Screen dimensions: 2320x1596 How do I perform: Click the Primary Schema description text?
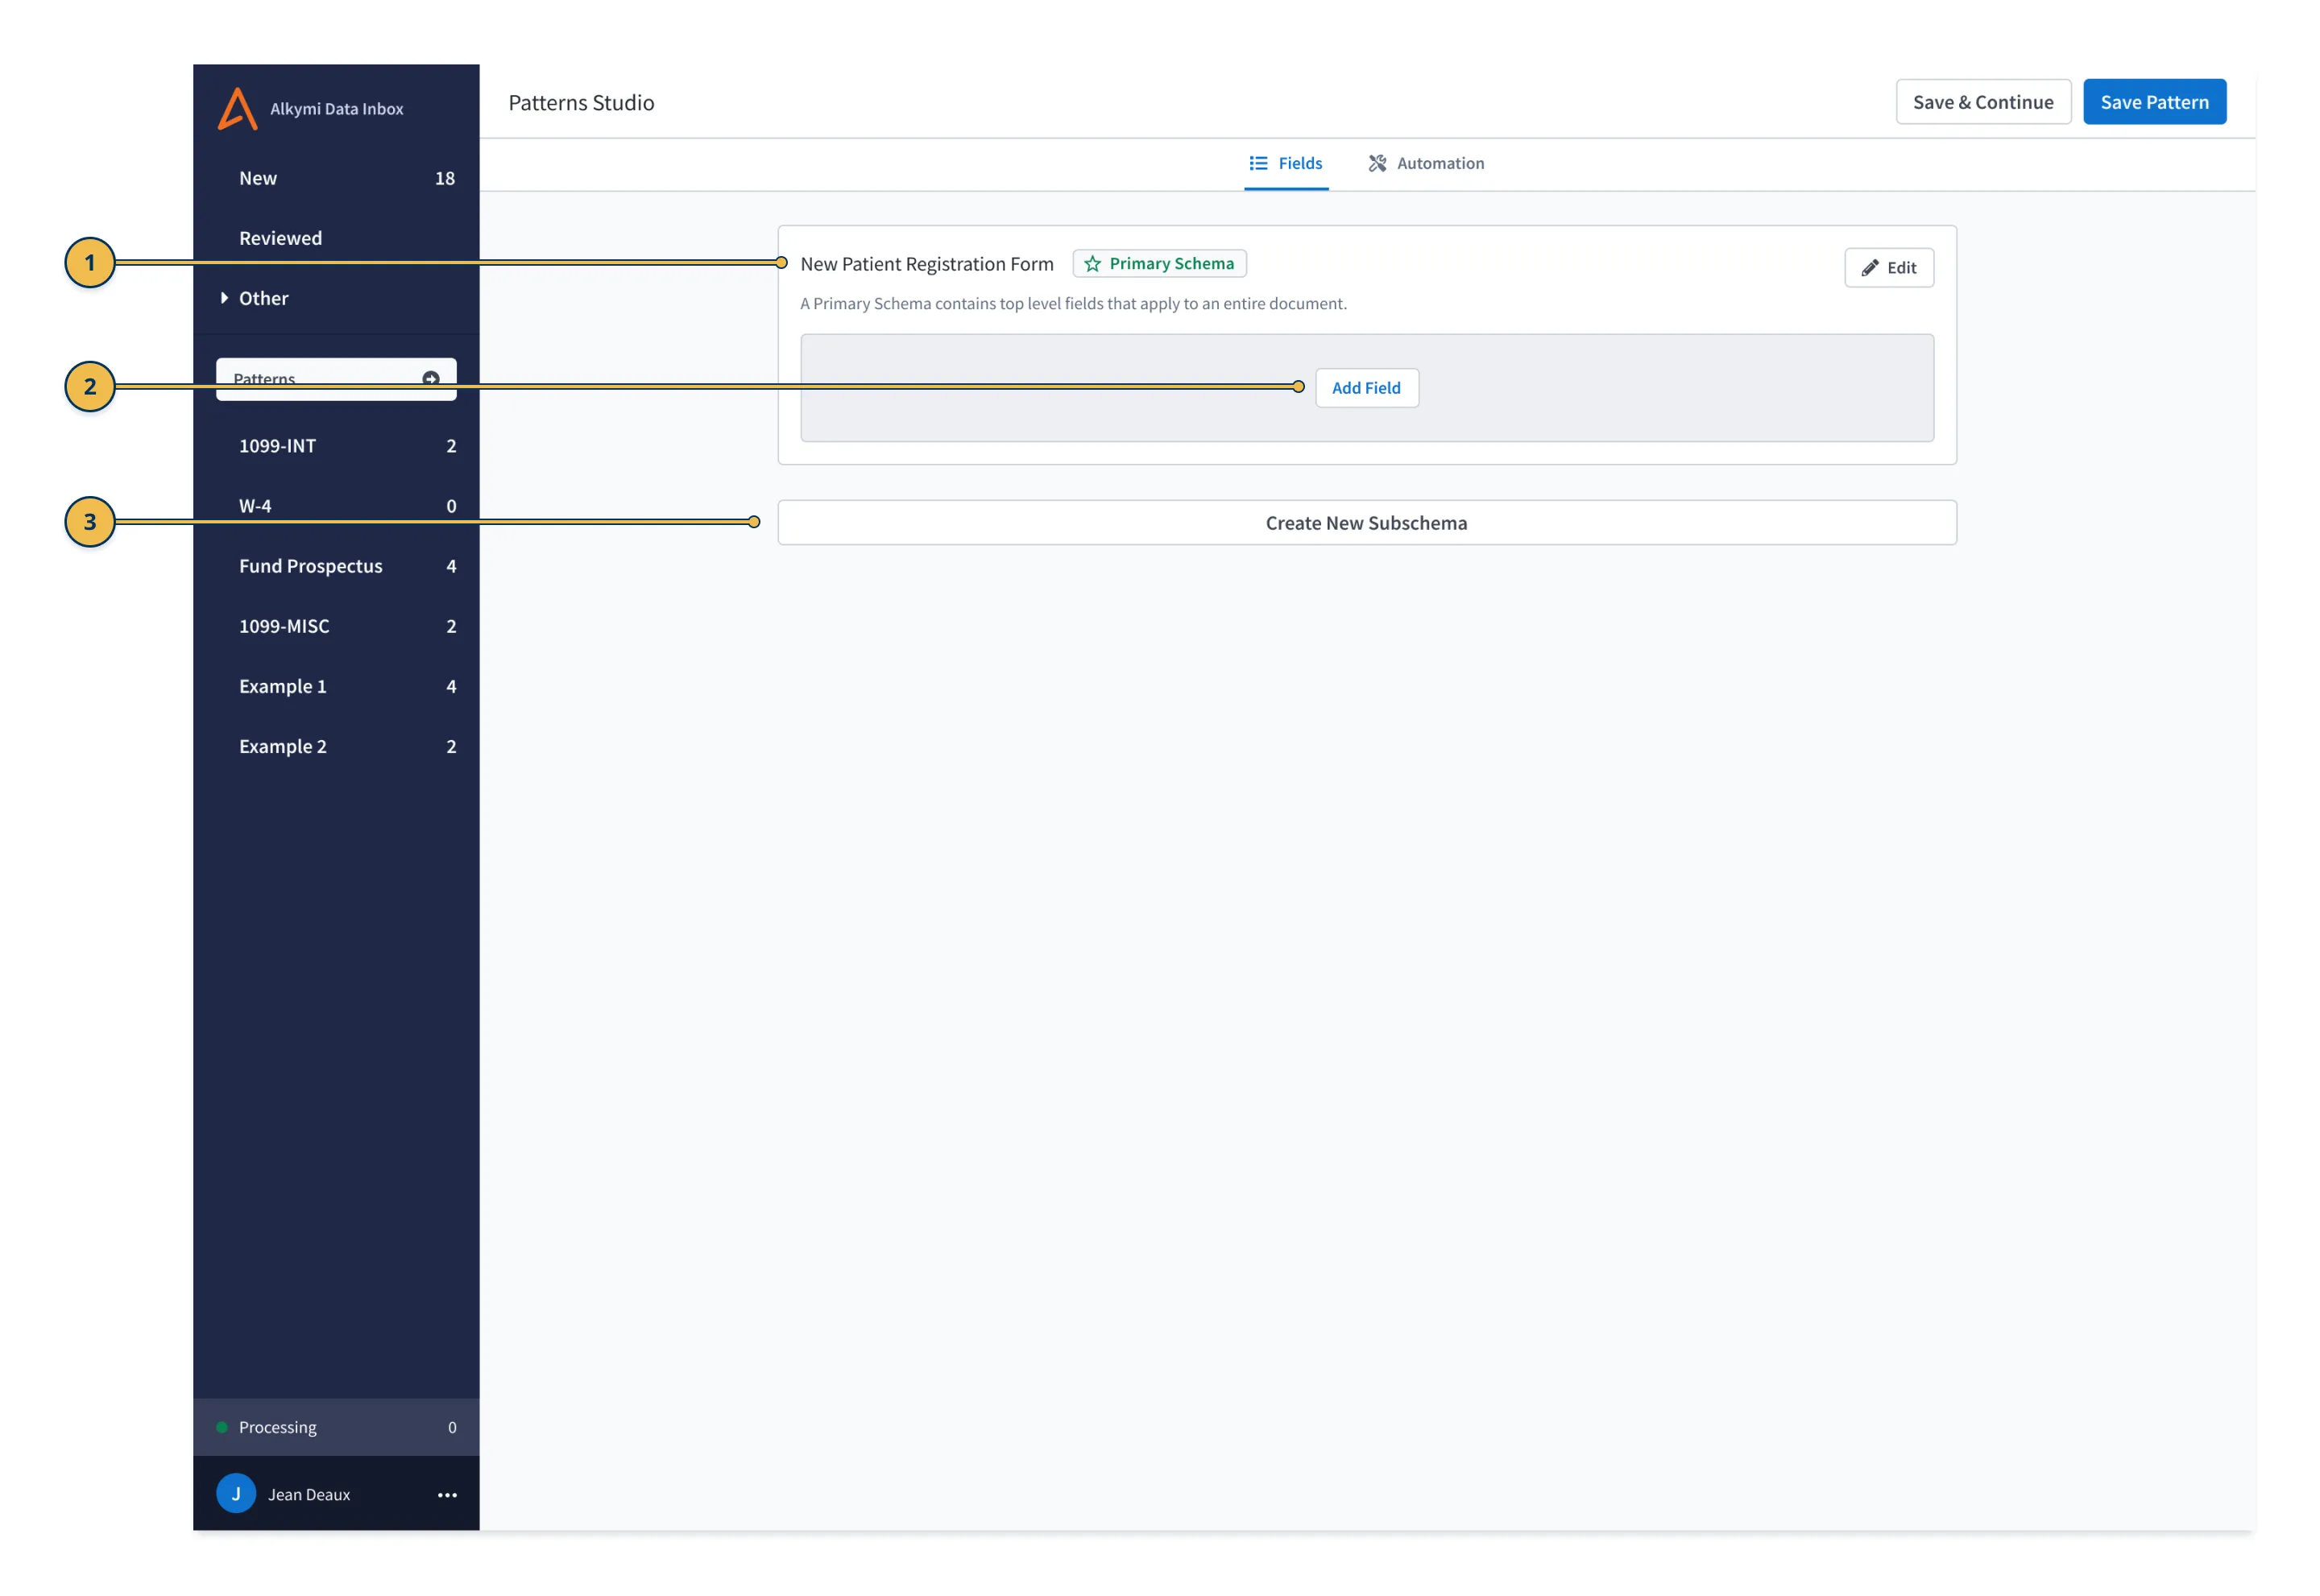pyautogui.click(x=1074, y=303)
